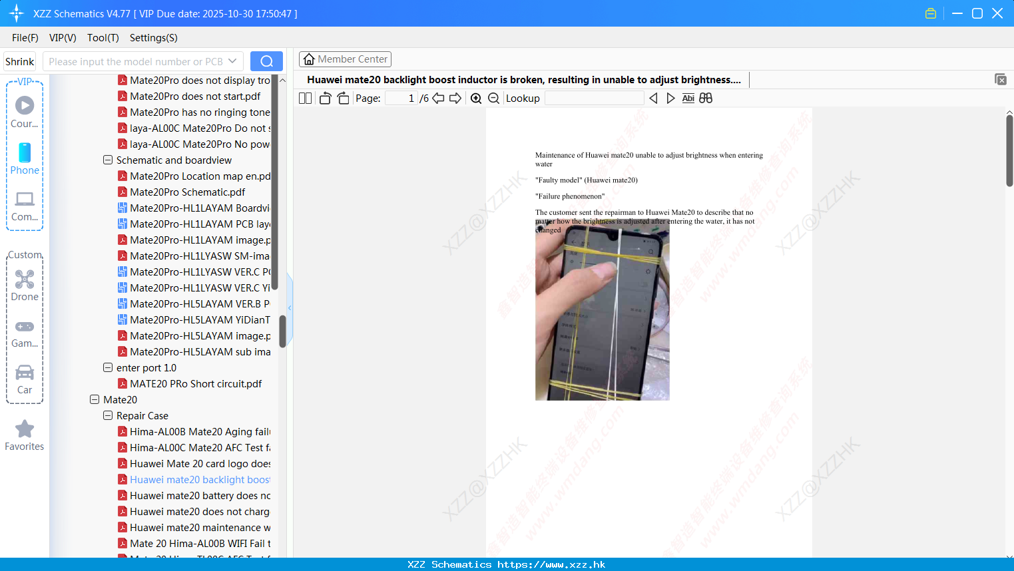
Task: Click the binoculars search icon
Action: pos(706,98)
